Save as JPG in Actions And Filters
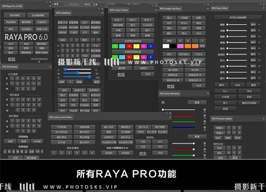The width and height of the screenshot is (266, 192). 160,142
